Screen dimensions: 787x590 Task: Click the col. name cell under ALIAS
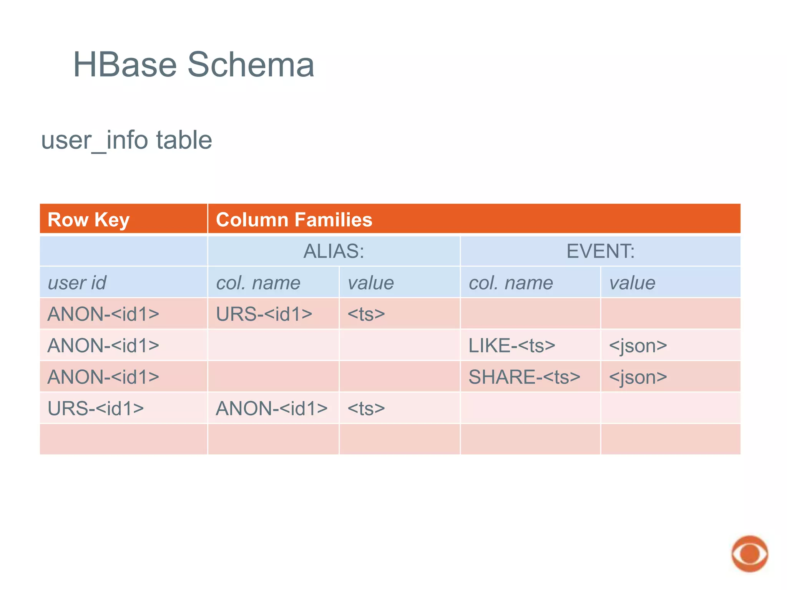tap(273, 283)
